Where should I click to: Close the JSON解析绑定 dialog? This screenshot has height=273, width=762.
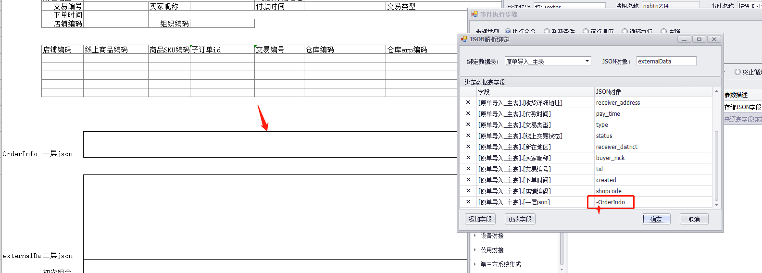(714, 39)
